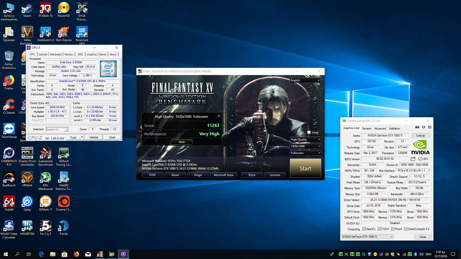Launch Geekbench 4 shortcut
The width and height of the screenshot is (461, 259).
point(45,34)
